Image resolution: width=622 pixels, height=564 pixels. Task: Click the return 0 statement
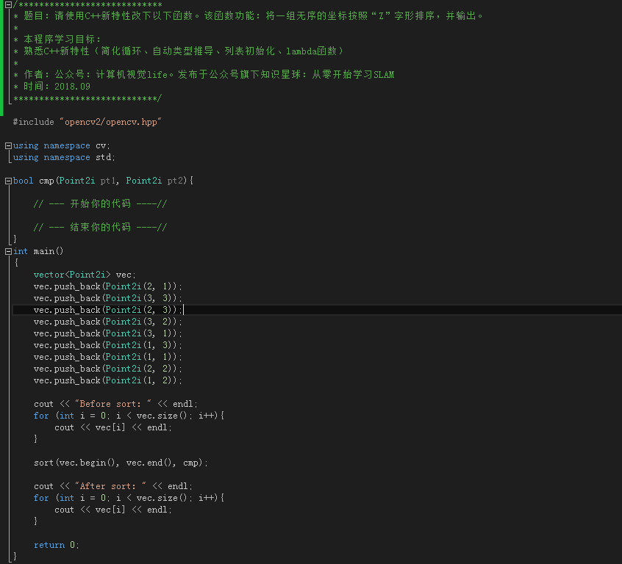56,545
